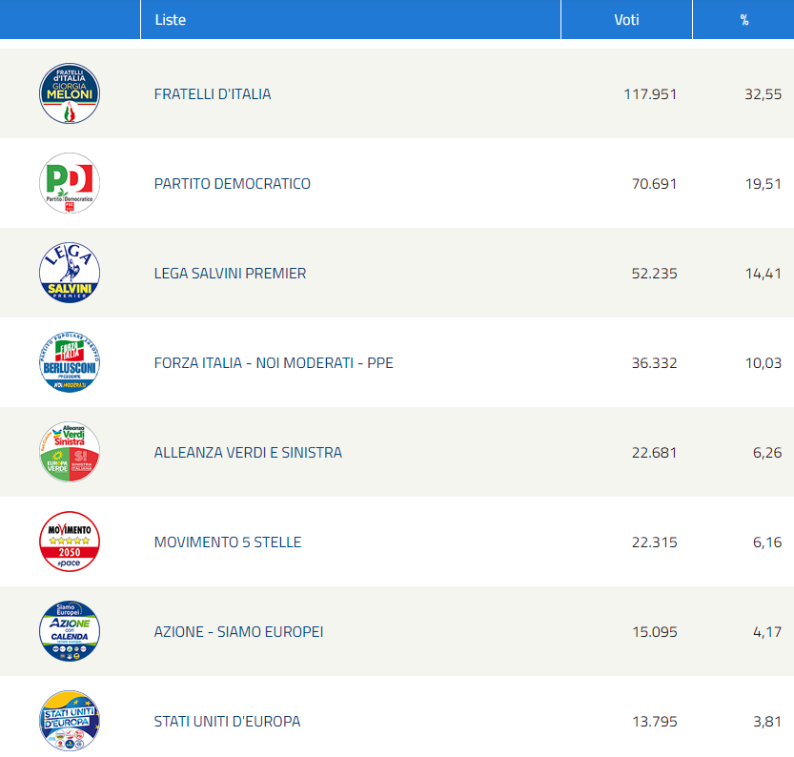This screenshot has width=794, height=757.
Task: Click the percent column header
Action: pyautogui.click(x=743, y=20)
